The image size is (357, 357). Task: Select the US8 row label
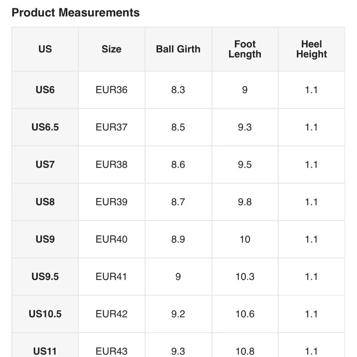click(x=45, y=202)
